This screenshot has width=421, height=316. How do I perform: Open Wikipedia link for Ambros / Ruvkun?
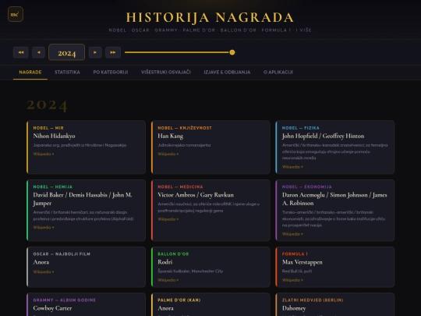point(168,219)
